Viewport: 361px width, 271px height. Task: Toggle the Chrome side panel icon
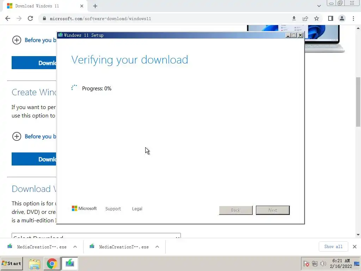[x=331, y=18]
